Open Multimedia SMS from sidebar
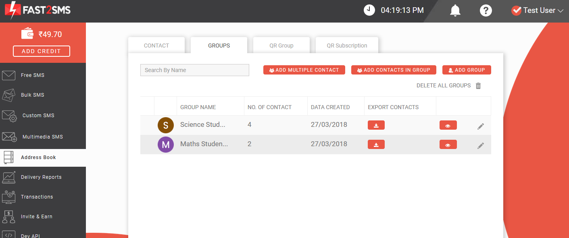Screen dimensions: 569x238 click(x=43, y=137)
